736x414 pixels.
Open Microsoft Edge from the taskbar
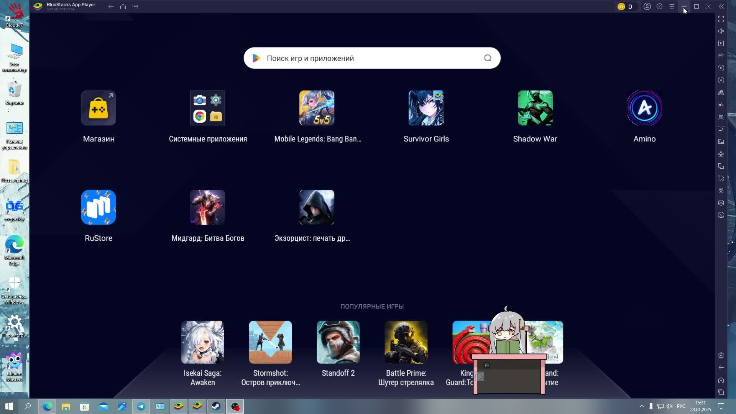pyautogui.click(x=47, y=406)
